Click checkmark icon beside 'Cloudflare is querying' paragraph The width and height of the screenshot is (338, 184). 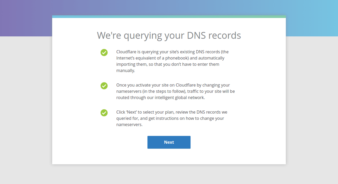[x=104, y=52]
